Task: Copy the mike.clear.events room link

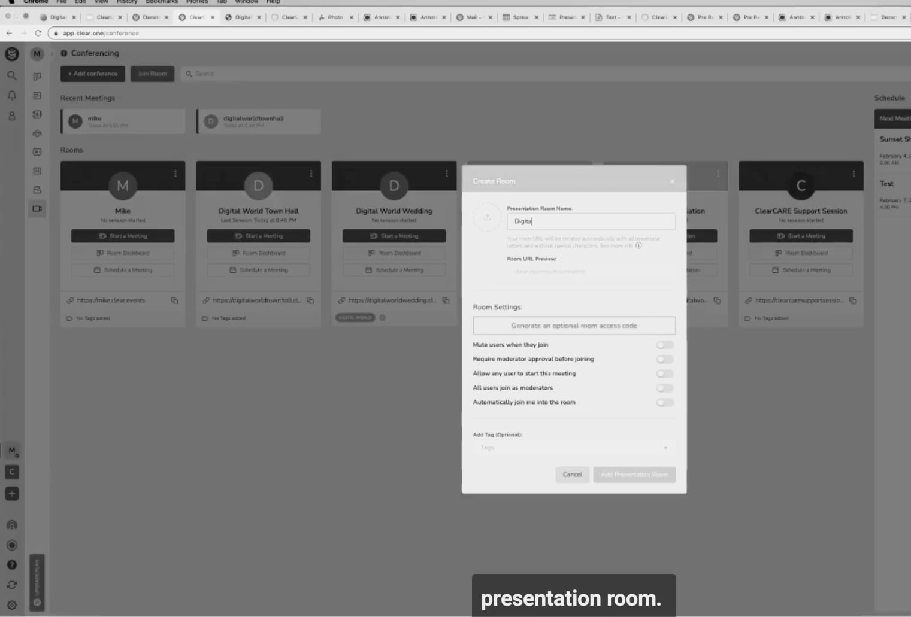Action: pyautogui.click(x=174, y=300)
